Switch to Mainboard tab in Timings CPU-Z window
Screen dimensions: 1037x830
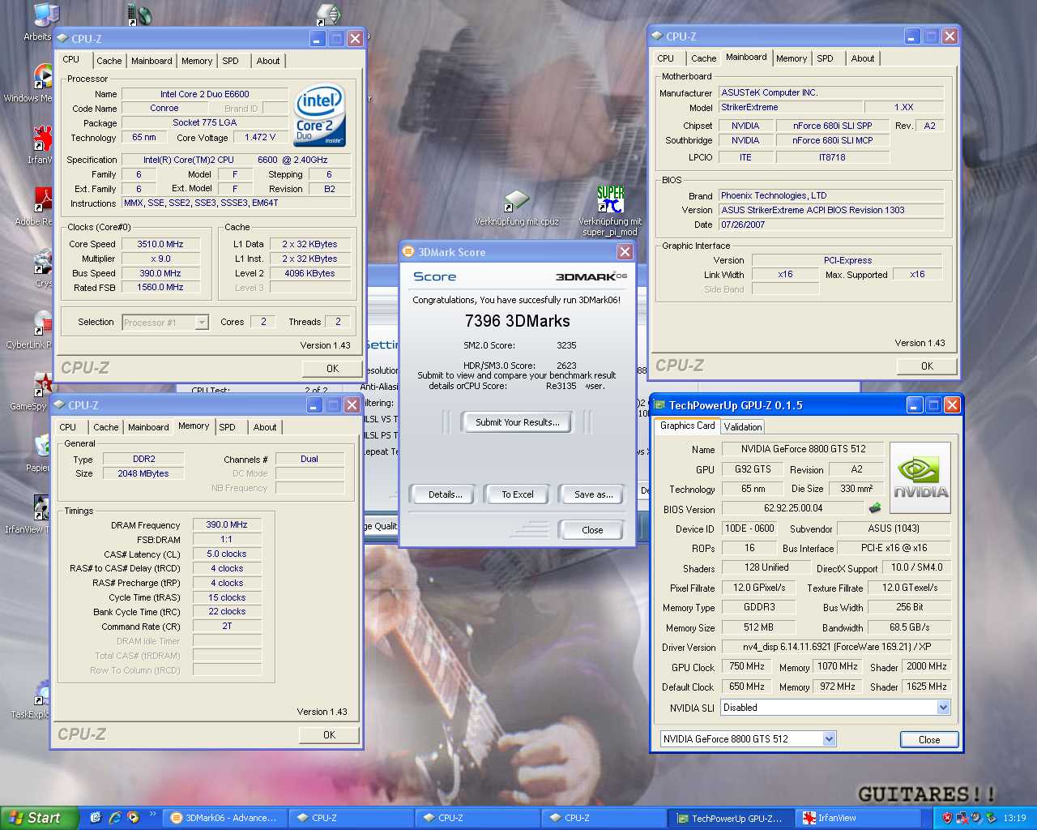coord(149,427)
